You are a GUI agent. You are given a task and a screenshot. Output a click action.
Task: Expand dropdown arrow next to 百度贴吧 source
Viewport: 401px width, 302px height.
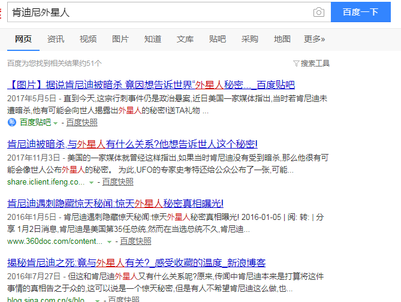(56, 123)
